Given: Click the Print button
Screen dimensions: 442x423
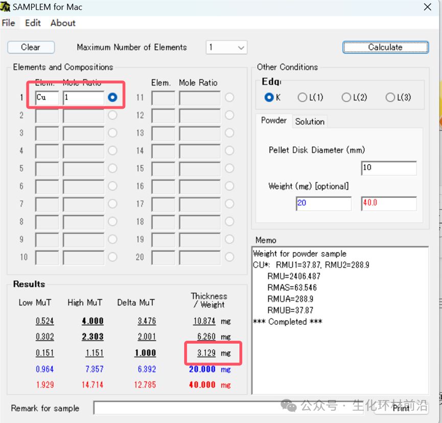Looking at the screenshot, I should [401, 408].
